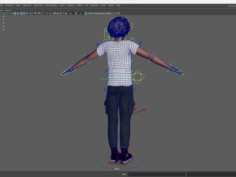
Task: Toggle use default material icon
Action: coord(18,13)
